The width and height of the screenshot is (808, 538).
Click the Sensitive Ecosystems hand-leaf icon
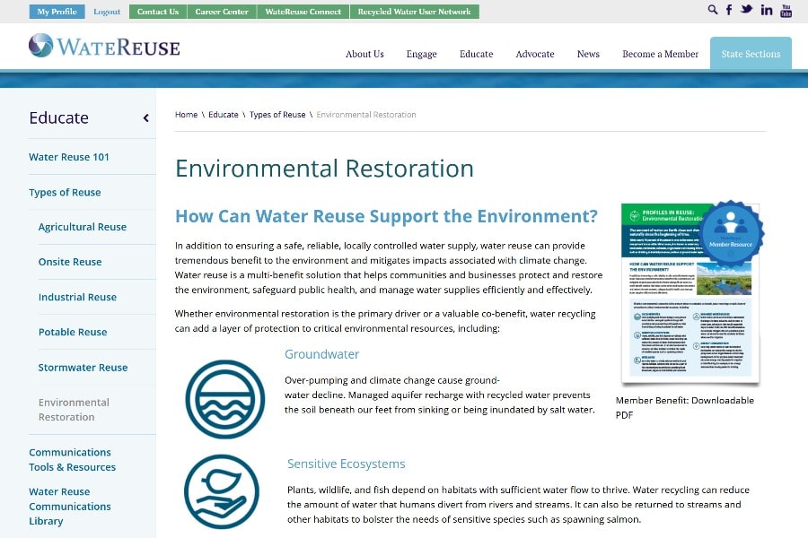(224, 491)
